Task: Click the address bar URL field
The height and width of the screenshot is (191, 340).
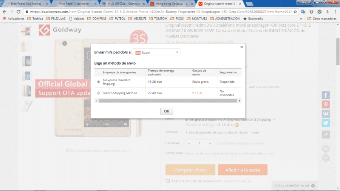Action: pos(161,12)
